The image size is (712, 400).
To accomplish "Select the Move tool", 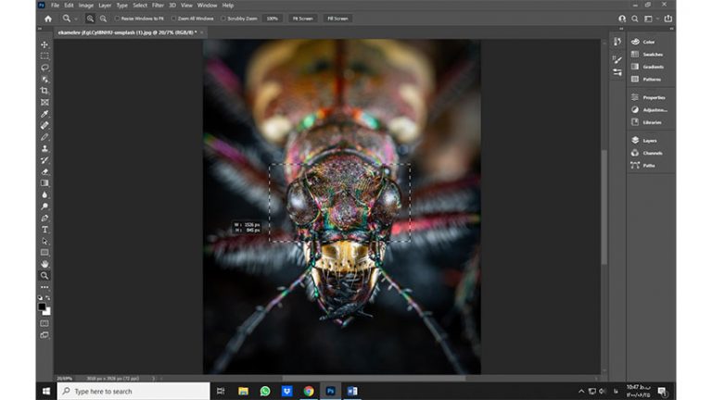I will click(44, 44).
